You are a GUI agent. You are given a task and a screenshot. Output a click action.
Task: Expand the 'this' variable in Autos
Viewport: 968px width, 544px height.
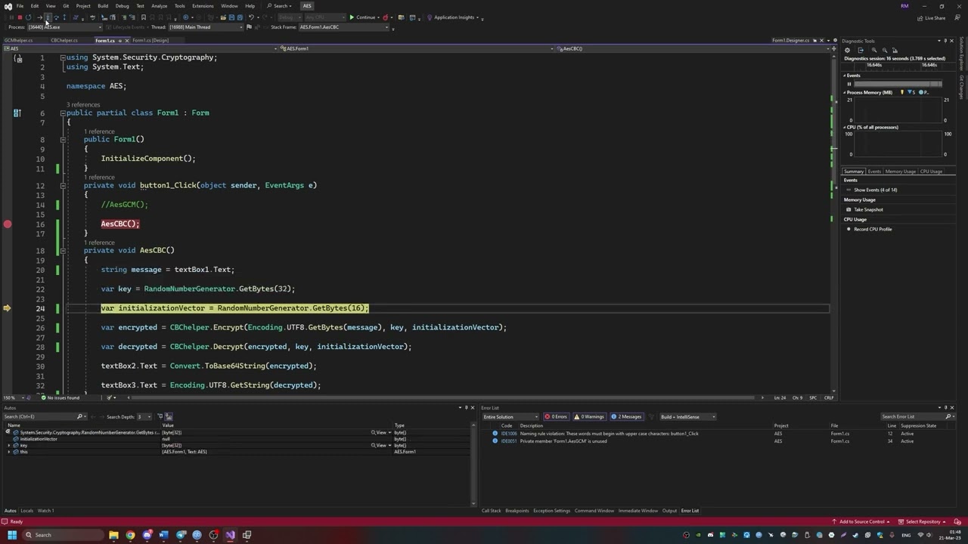click(x=8, y=452)
